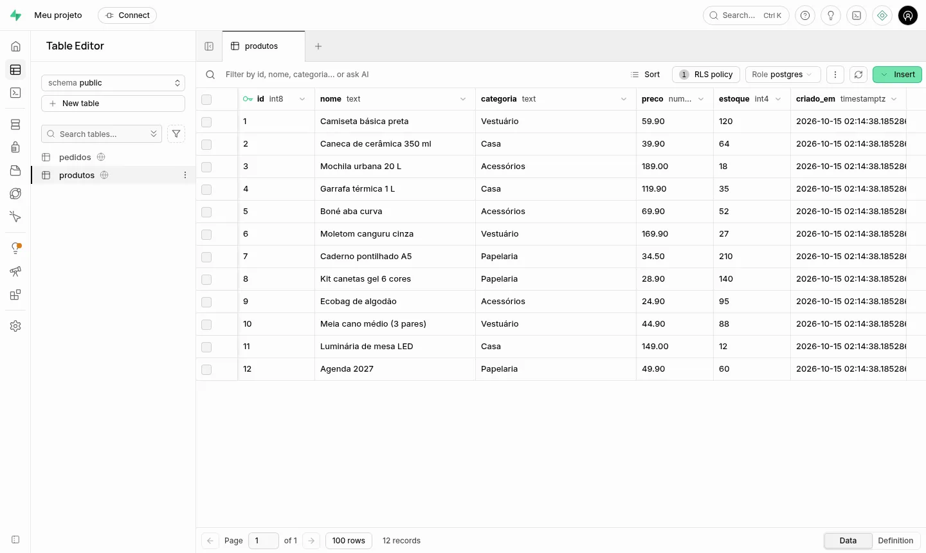Open Advisors lightbulb in sidebar
Screen dimensions: 926x553
tap(15, 248)
